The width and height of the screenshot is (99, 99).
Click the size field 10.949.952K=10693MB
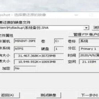tap(39, 62)
